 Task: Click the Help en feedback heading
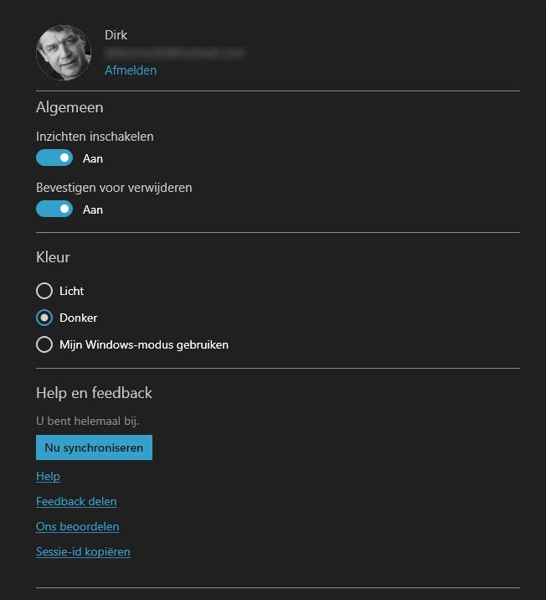pos(94,393)
